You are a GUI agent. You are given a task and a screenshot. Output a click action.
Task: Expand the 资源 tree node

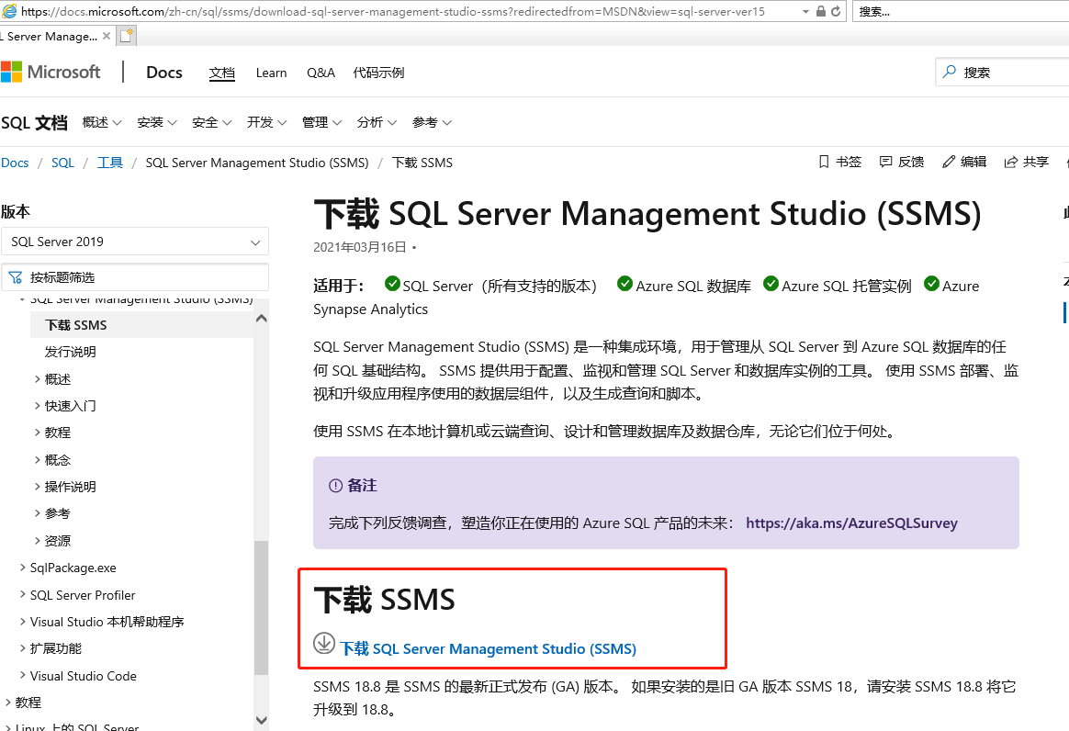pos(38,541)
